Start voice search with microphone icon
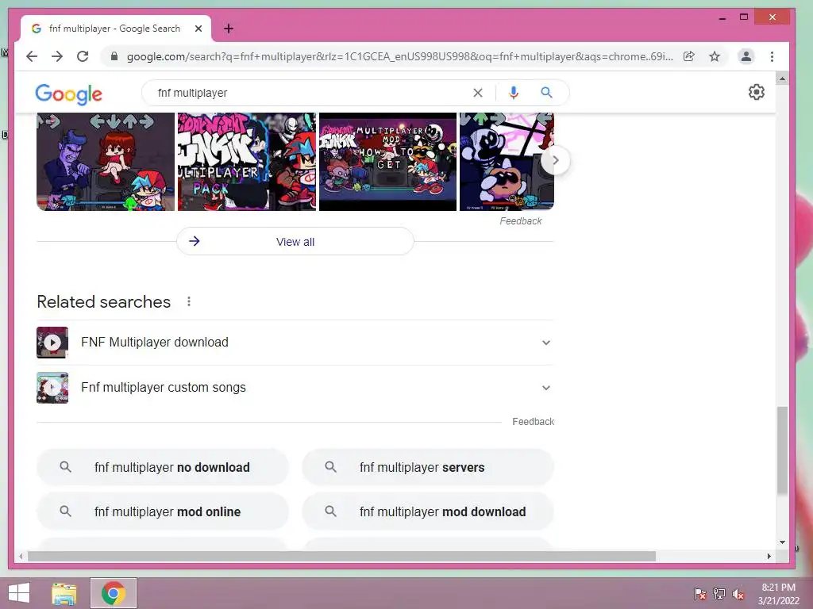The height and width of the screenshot is (609, 813). coord(514,93)
